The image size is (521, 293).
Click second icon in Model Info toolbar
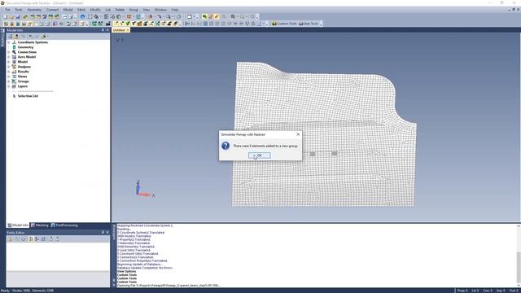tap(16, 36)
